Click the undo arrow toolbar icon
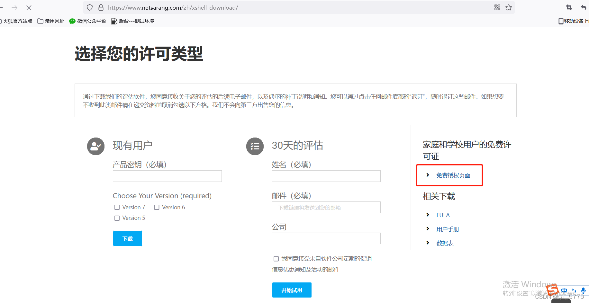This screenshot has height=303, width=589. coord(584,7)
